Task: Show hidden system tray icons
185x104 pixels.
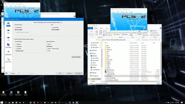Action: pyautogui.click(x=166, y=103)
